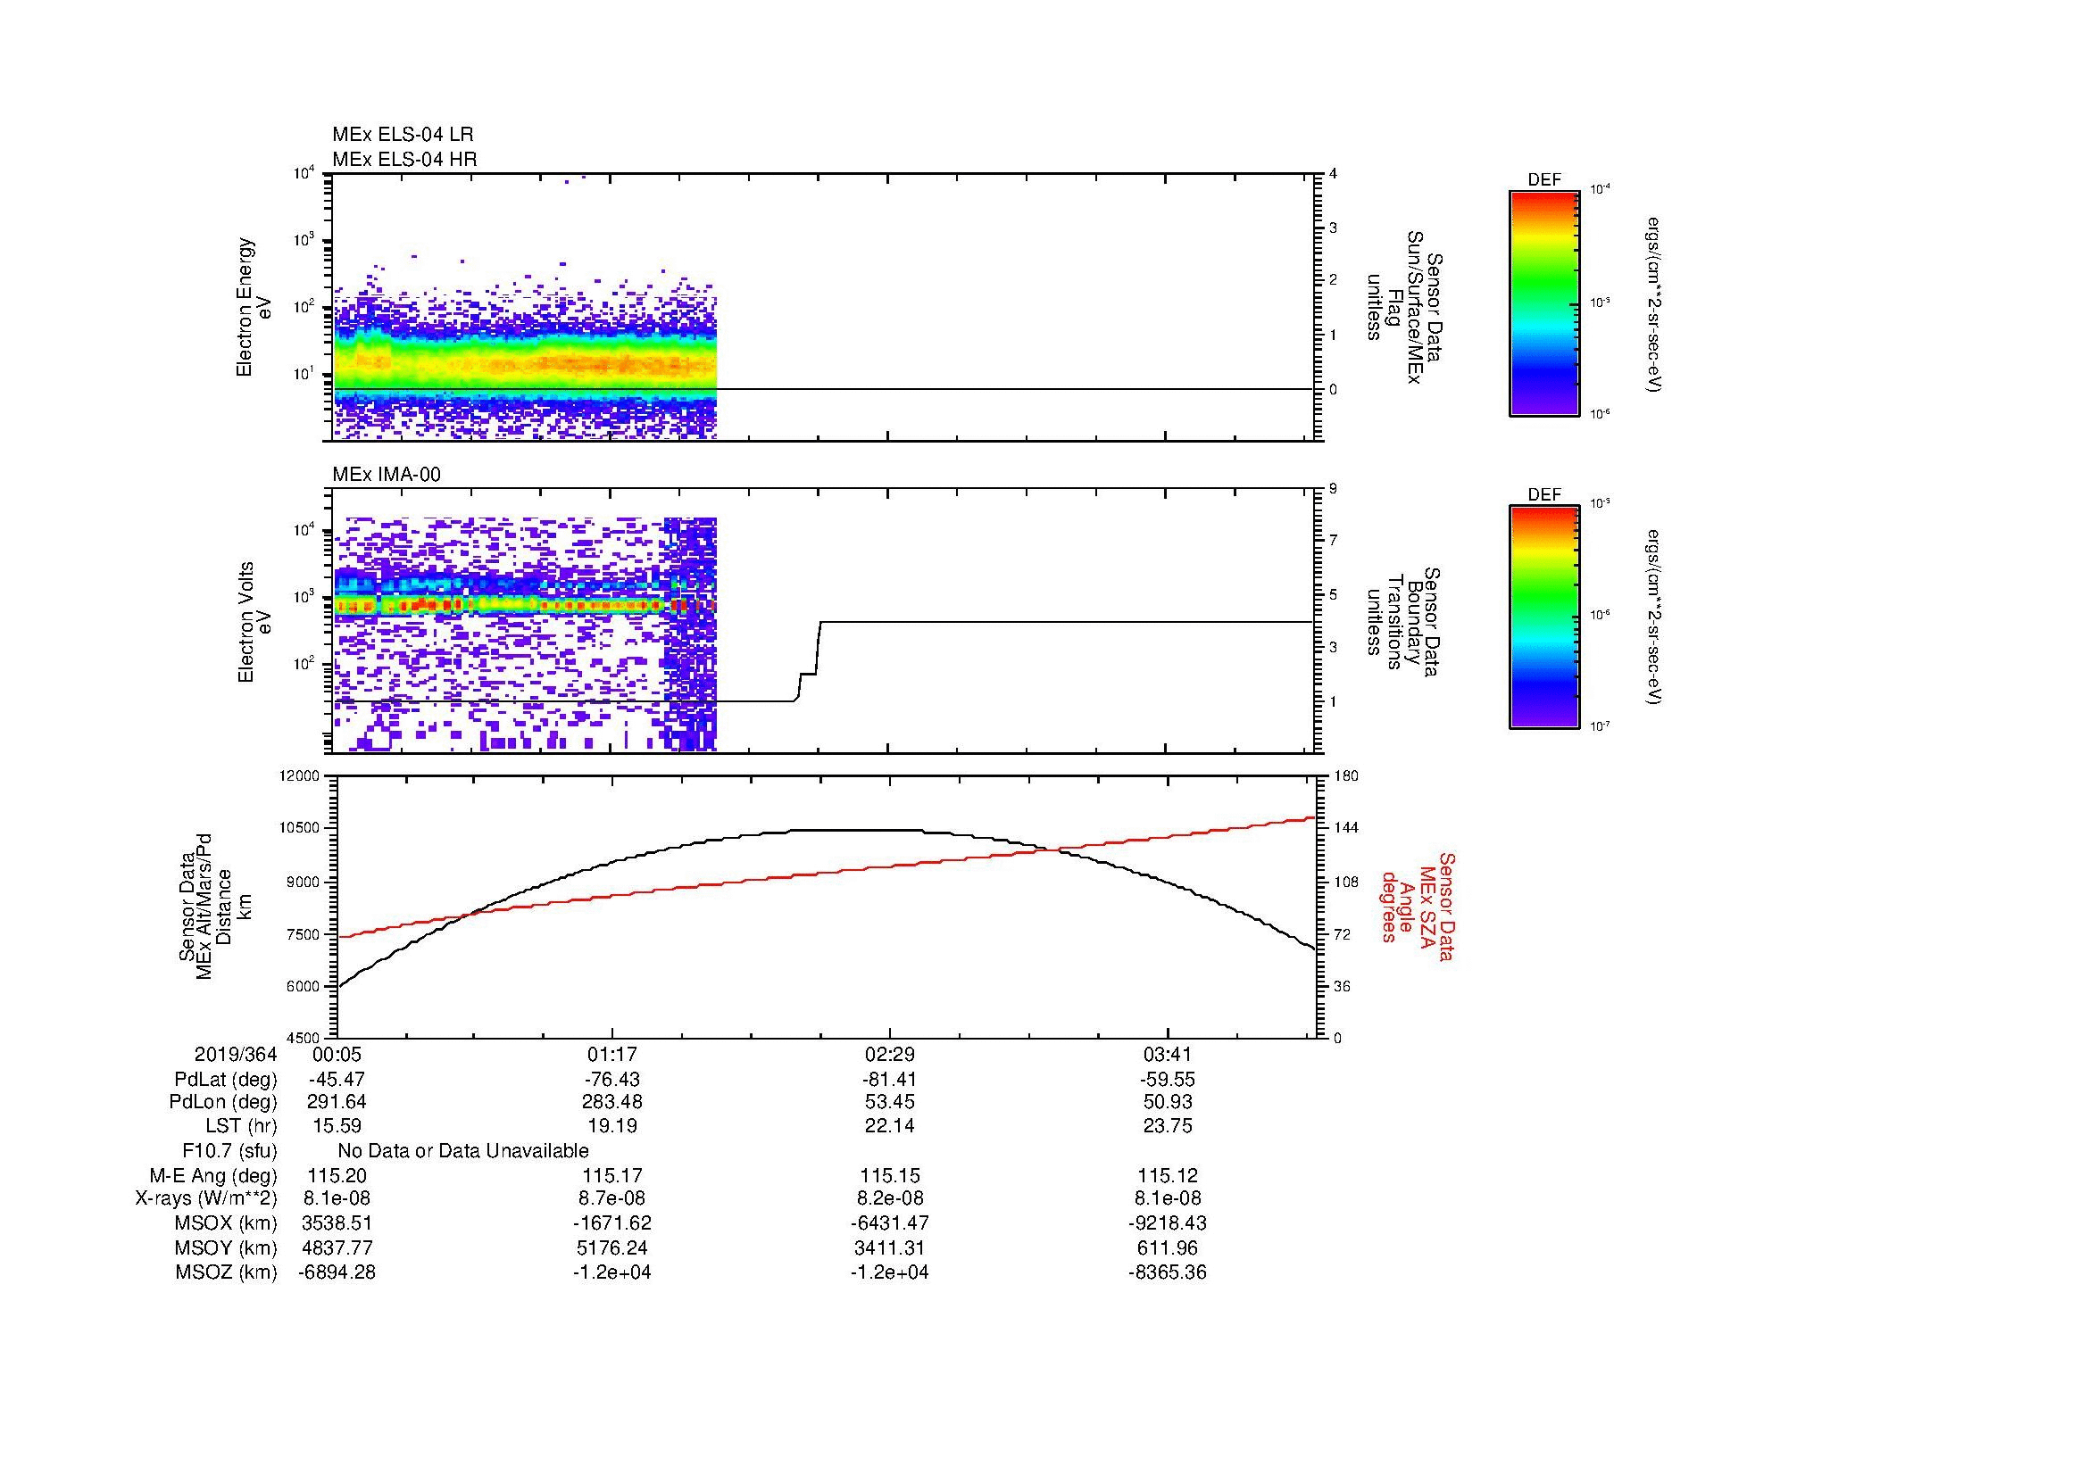Click the X-rays (W/m**2) row label

pos(205,1199)
